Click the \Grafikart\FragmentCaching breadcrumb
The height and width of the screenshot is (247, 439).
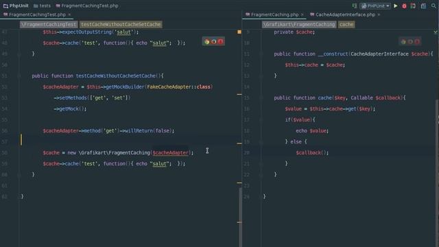tap(299, 25)
